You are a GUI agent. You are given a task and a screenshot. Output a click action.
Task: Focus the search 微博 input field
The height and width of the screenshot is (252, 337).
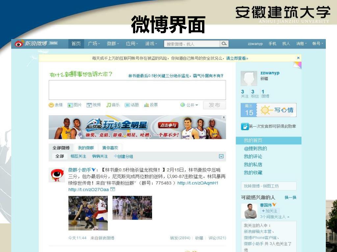pyautogui.click(x=192, y=44)
